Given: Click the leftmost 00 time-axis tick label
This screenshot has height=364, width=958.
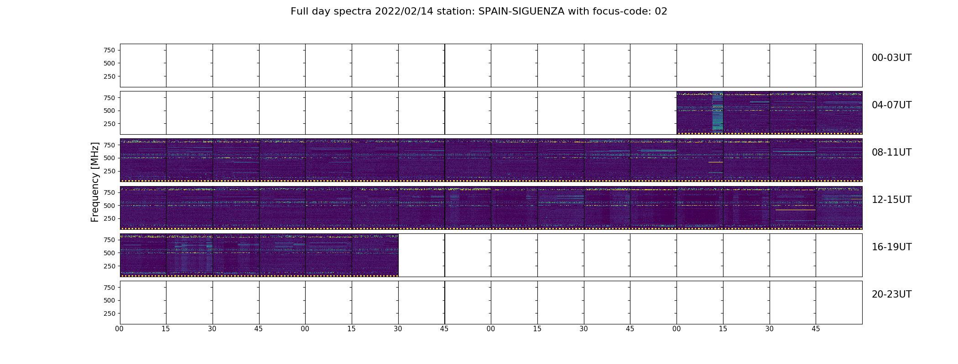Looking at the screenshot, I should [x=120, y=329].
